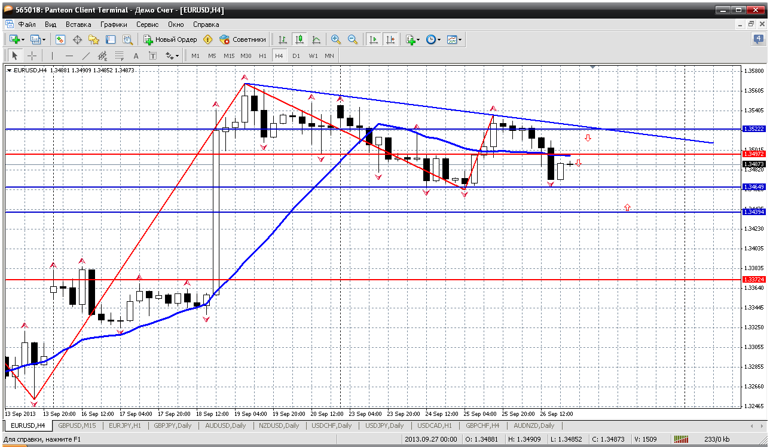Image resolution: width=770 pixels, height=447 pixels.
Task: Open the Справка menu
Action: coord(206,25)
